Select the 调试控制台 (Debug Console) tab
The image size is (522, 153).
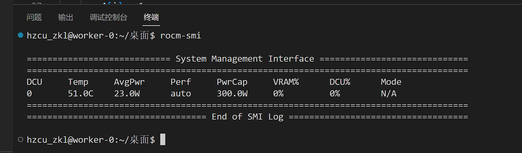point(109,17)
